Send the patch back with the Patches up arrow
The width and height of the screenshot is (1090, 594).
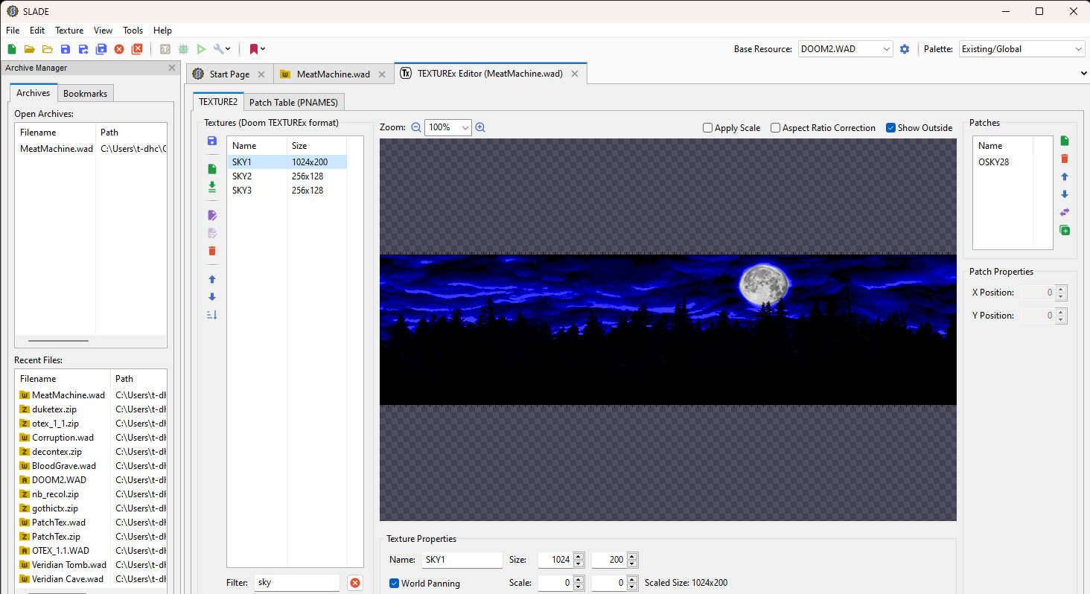coord(1065,176)
